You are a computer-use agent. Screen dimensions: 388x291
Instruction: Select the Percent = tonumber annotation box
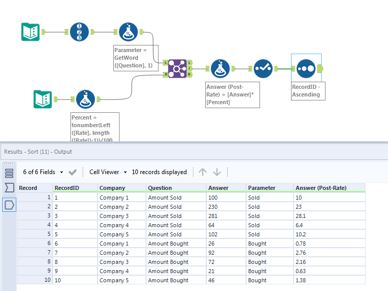click(95, 127)
